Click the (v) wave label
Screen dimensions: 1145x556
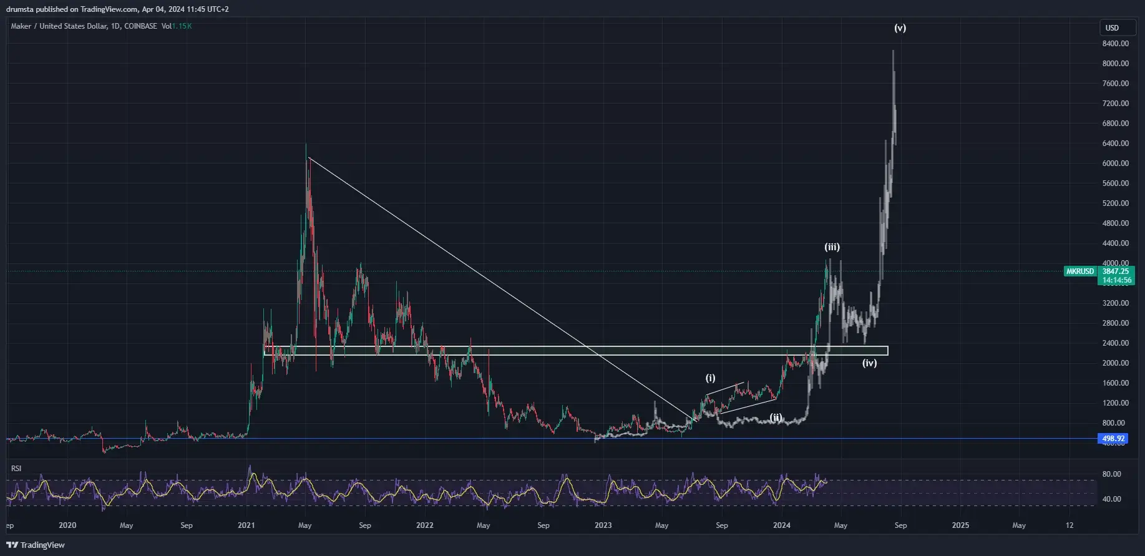click(x=900, y=28)
